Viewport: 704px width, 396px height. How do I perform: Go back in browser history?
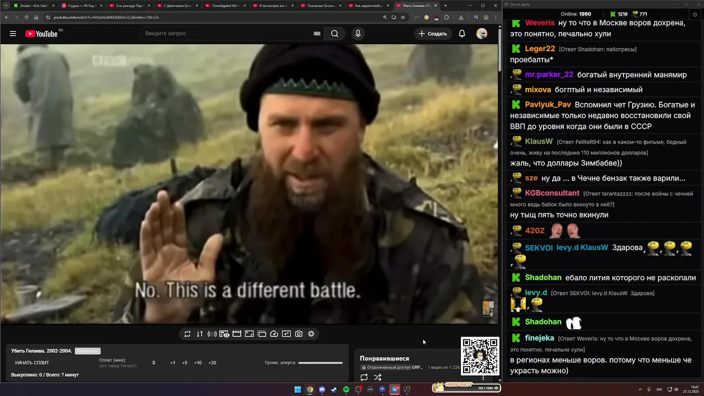coord(5,17)
